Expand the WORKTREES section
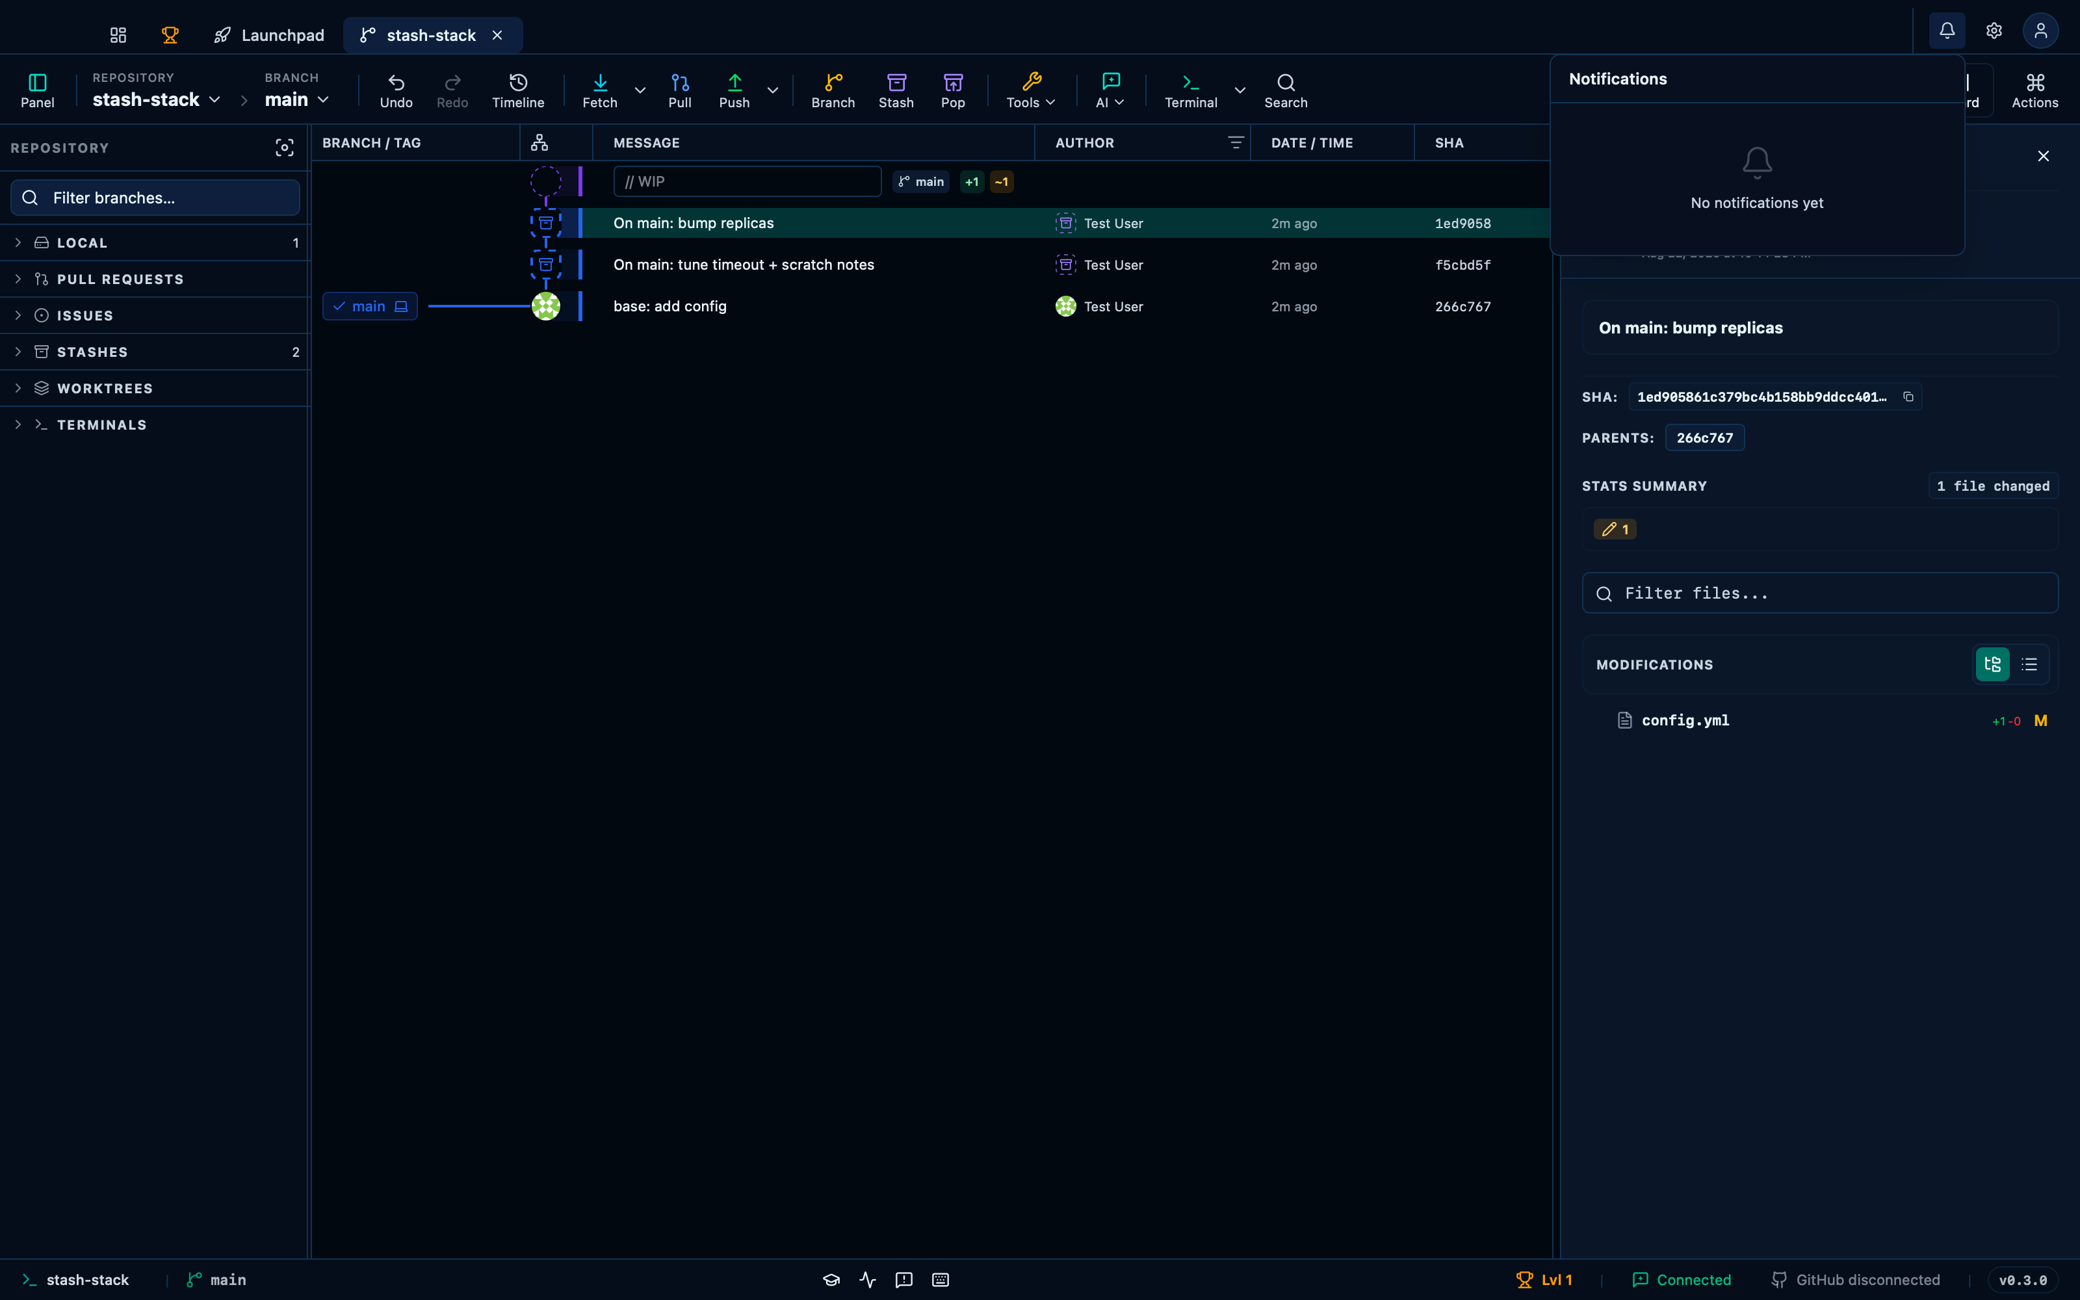Screen dimensions: 2080x1300 [x=155, y=389]
